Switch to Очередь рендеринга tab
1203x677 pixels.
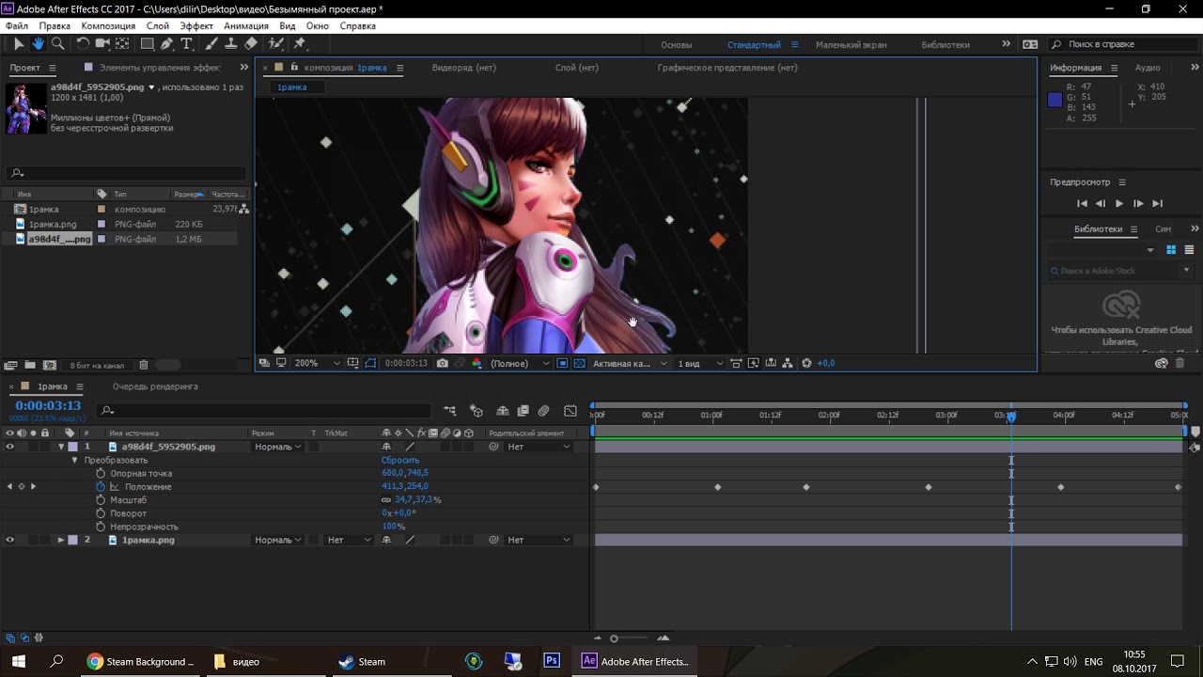[x=155, y=386]
